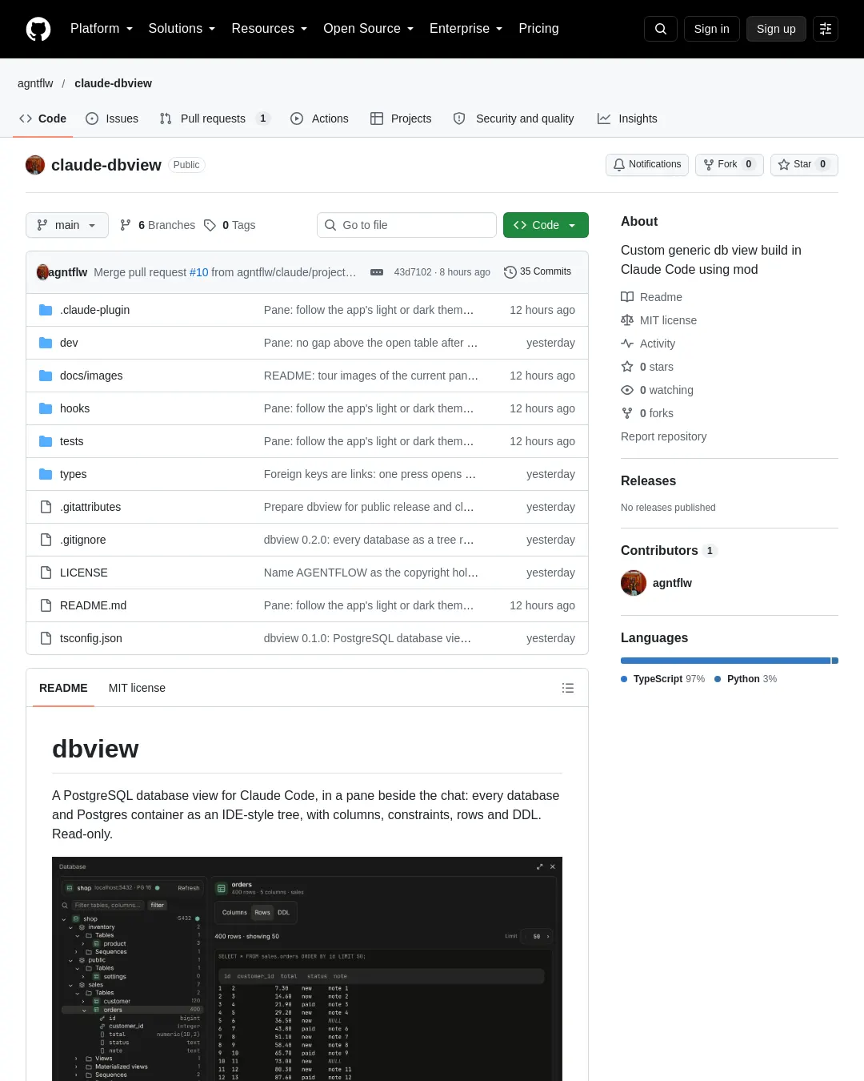Viewport: 864px width, 1081px height.
Task: Expand commit message ellipsis button
Action: (377, 272)
